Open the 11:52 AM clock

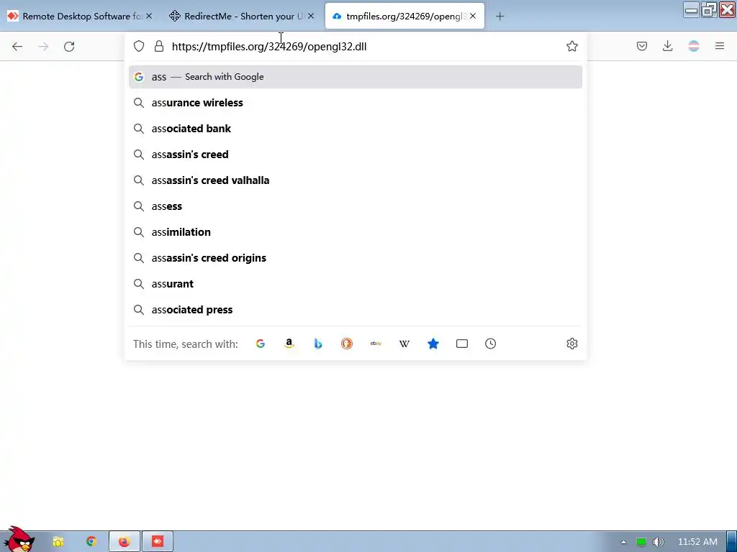click(x=697, y=542)
